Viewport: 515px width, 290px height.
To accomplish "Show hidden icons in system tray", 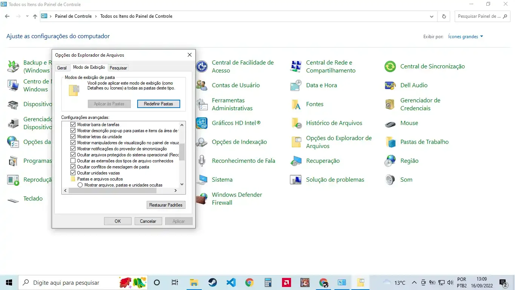I will pyautogui.click(x=414, y=282).
